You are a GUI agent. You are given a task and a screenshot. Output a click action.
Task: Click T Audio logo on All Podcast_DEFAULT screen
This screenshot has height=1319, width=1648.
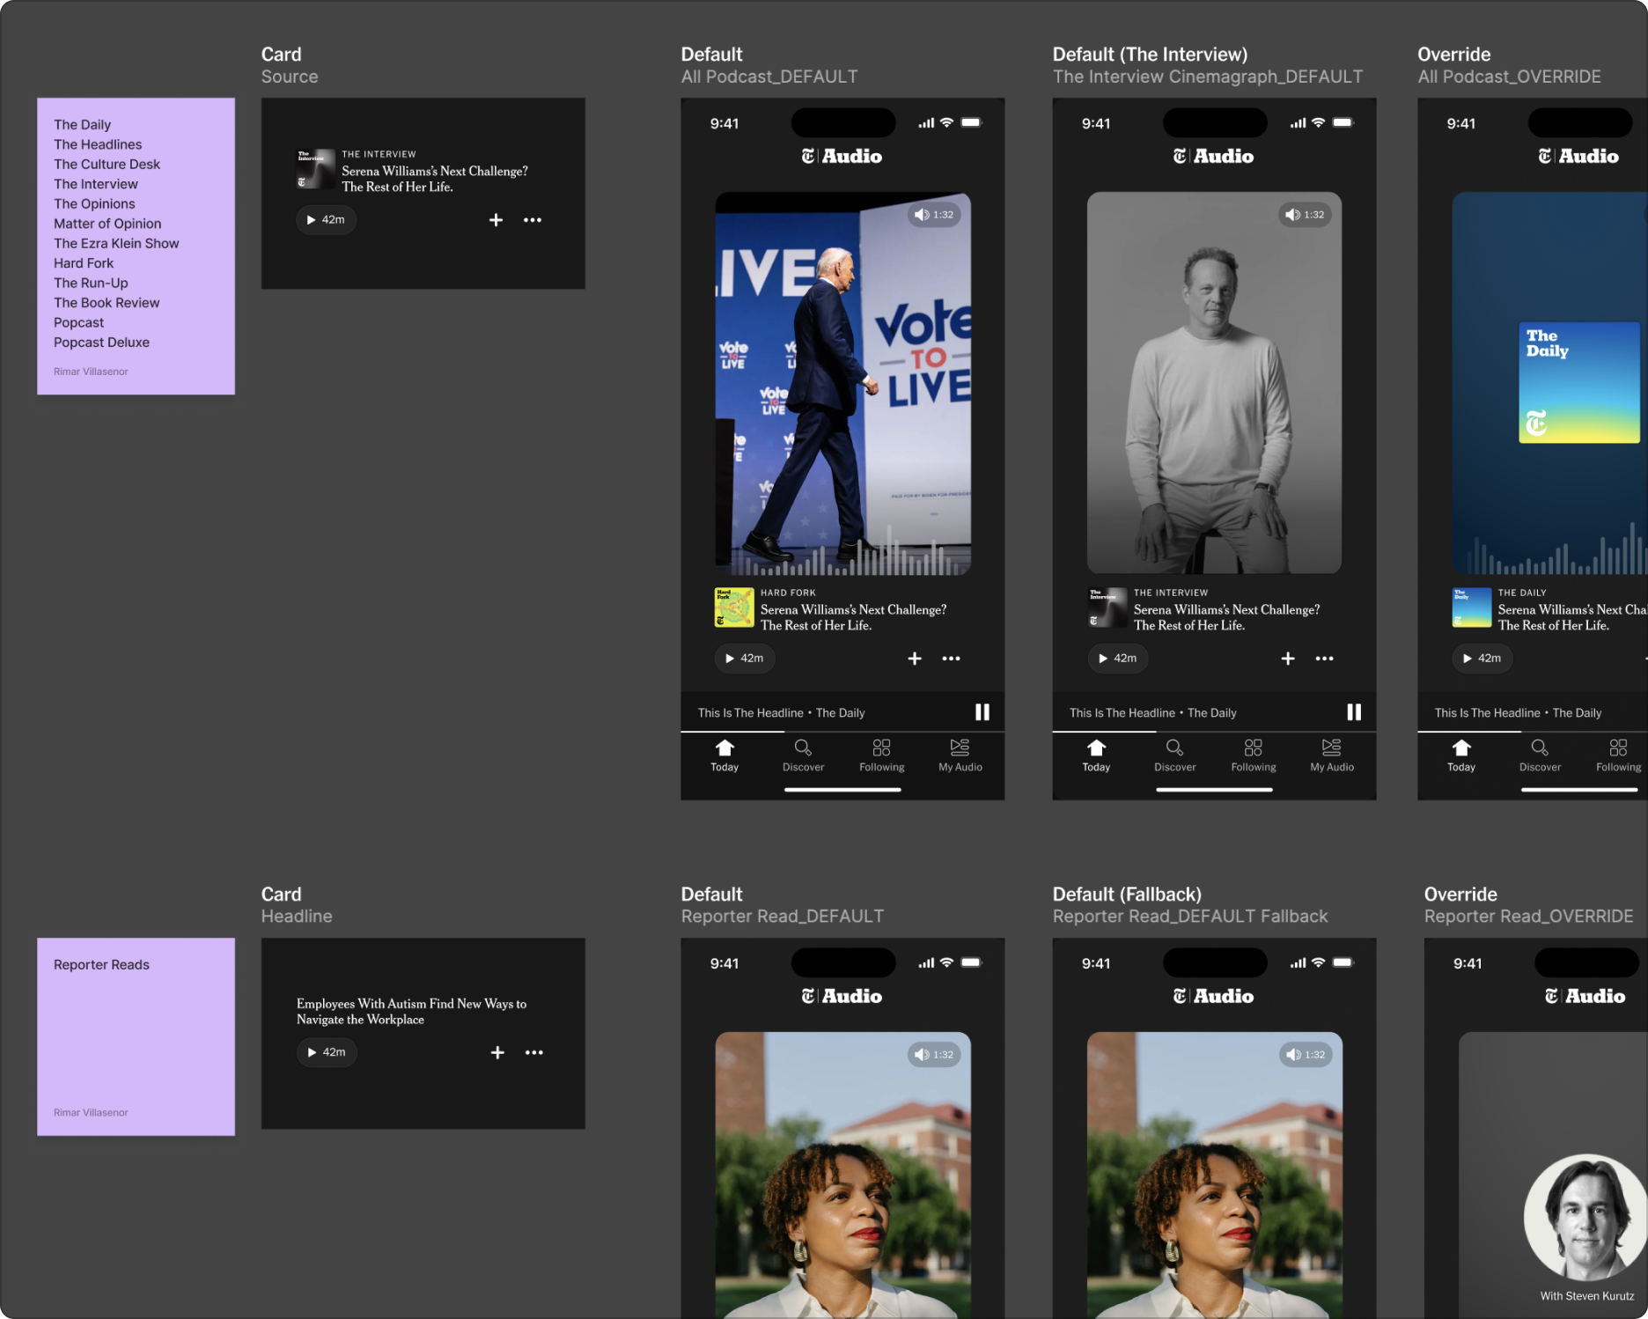click(x=842, y=156)
